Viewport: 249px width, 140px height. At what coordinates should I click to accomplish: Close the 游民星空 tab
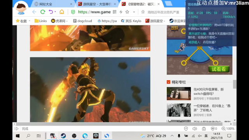(x=115, y=4)
